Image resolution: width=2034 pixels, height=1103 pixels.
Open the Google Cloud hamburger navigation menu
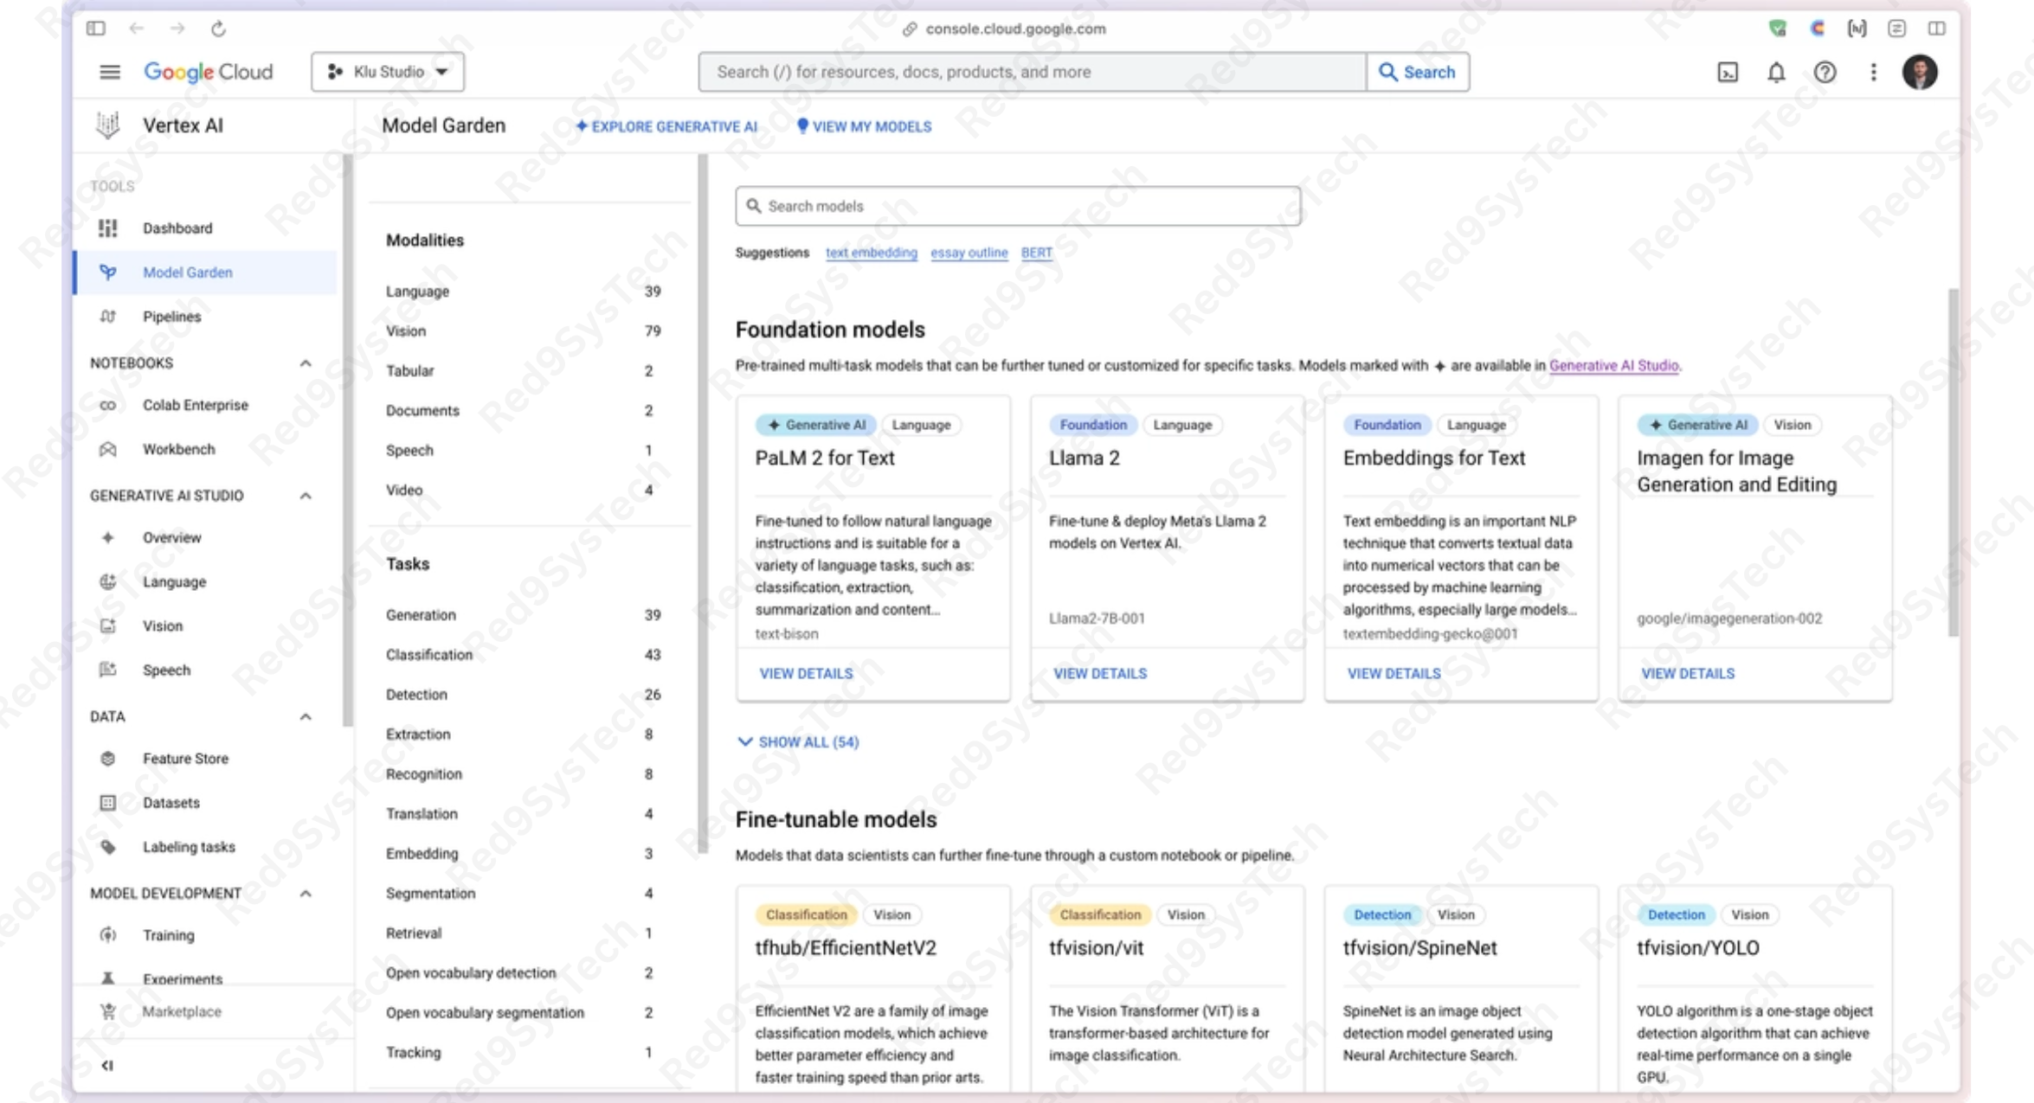click(109, 72)
